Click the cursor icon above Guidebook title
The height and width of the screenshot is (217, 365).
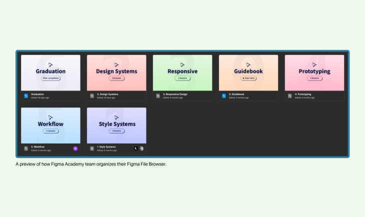(248, 64)
